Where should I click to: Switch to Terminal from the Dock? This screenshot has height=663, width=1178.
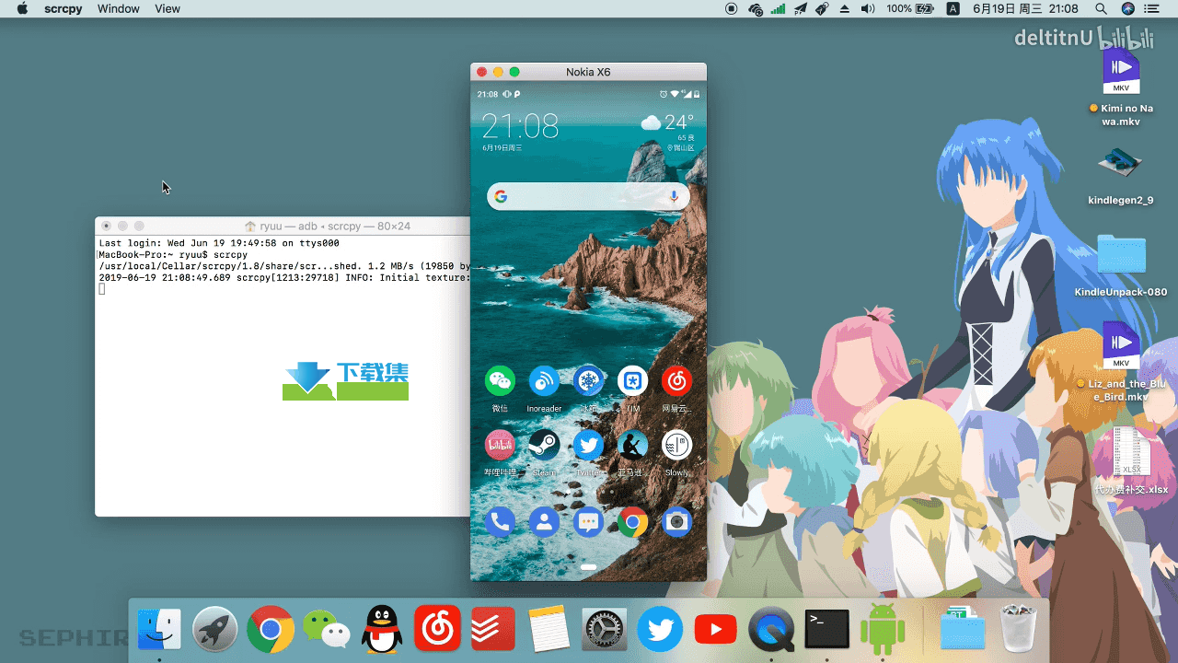(x=826, y=630)
